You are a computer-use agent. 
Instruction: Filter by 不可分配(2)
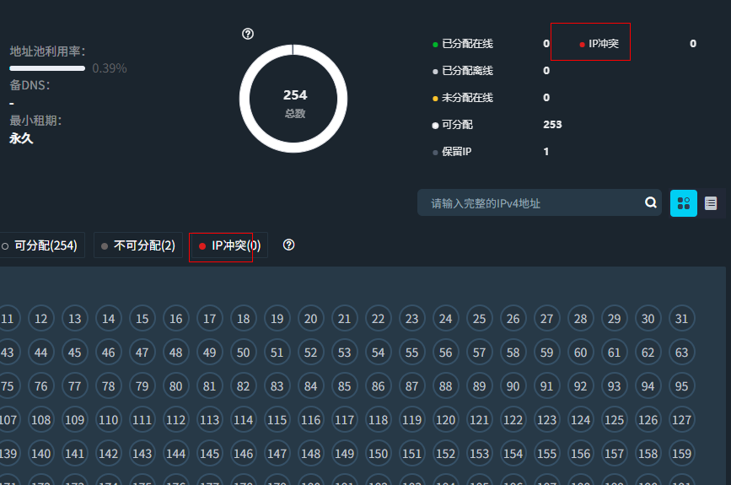coord(138,245)
